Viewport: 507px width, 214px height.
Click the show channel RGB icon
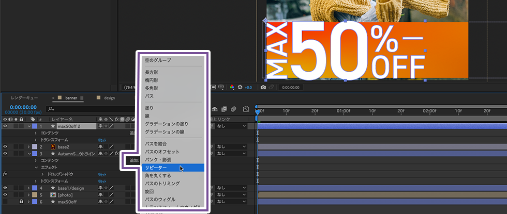tap(232, 87)
